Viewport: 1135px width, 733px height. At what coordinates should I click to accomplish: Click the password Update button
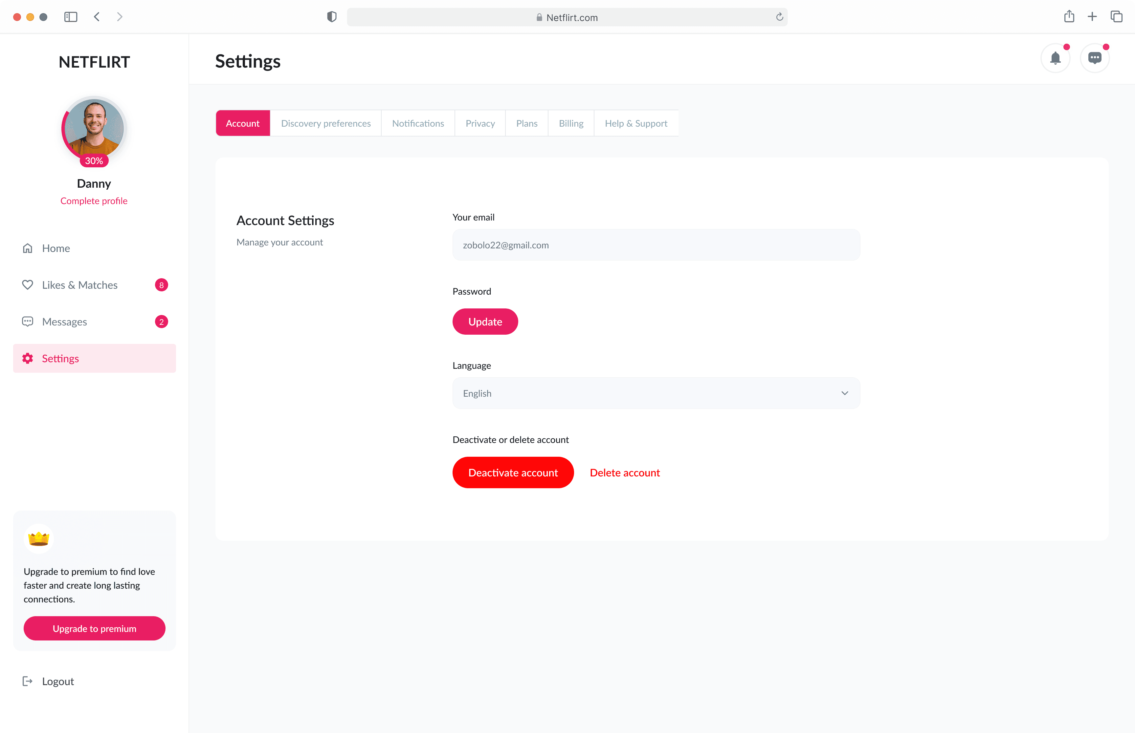pos(485,322)
